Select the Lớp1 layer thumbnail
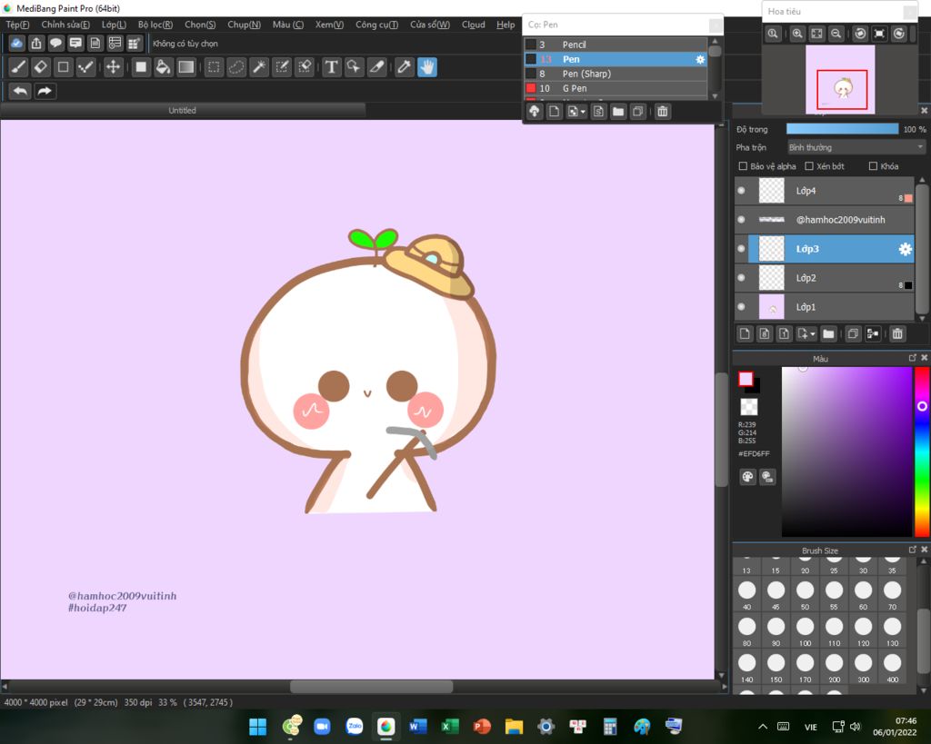Screen dimensions: 931x744 (772, 307)
